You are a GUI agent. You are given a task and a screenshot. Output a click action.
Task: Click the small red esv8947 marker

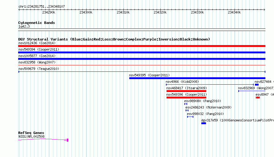coord(258,98)
